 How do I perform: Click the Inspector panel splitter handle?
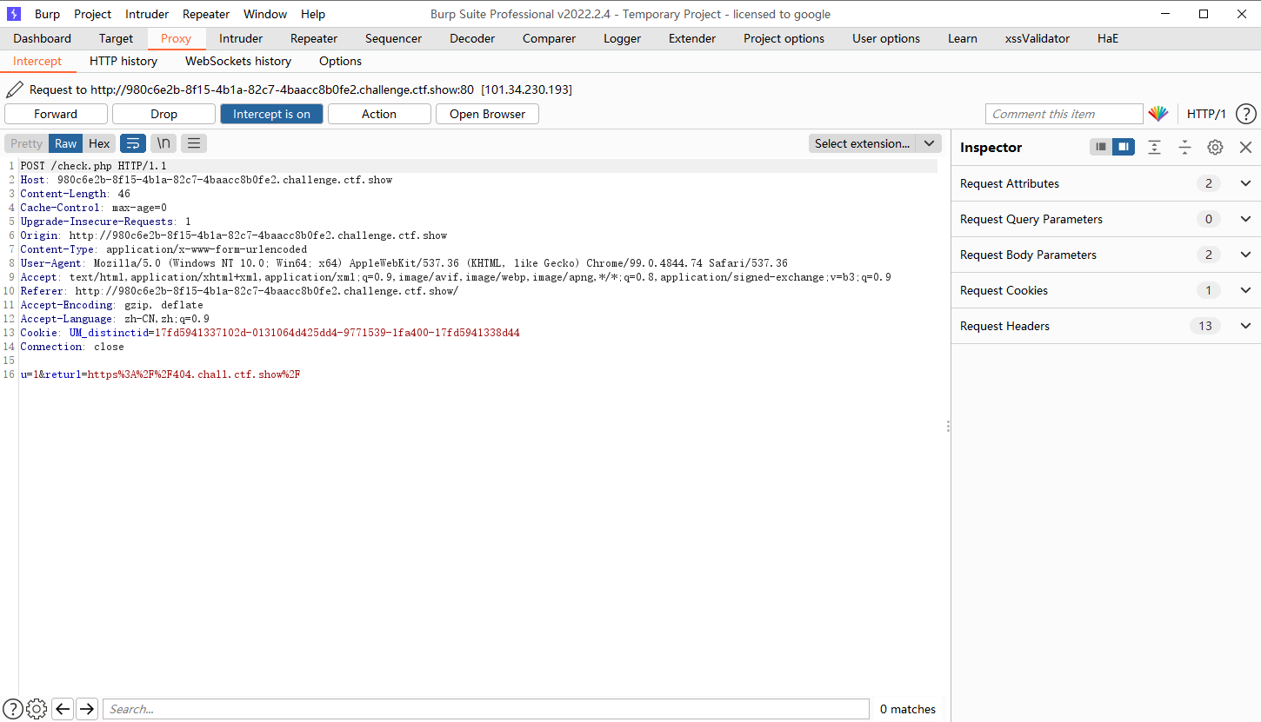pos(948,426)
